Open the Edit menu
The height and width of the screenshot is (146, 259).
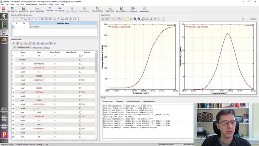pos(7,4)
